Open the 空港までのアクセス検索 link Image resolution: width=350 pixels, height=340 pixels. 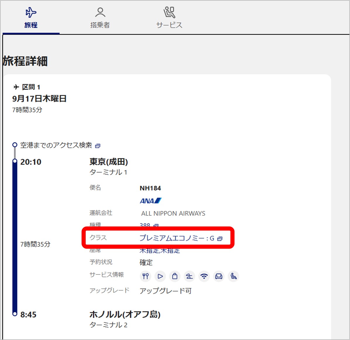coord(56,145)
